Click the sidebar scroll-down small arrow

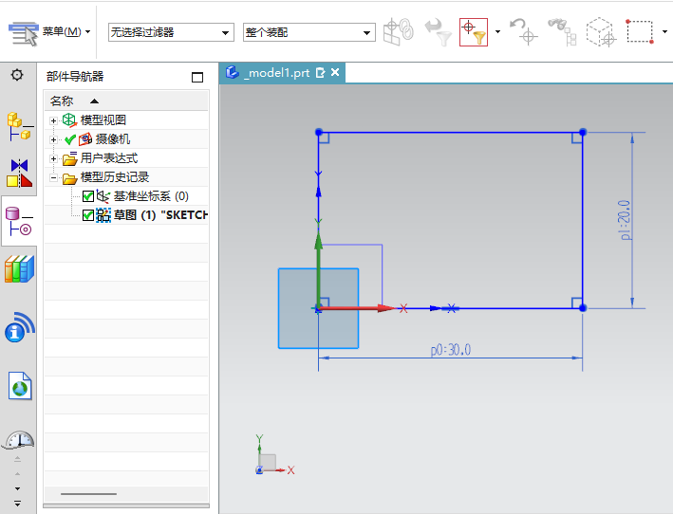pyautogui.click(x=18, y=488)
